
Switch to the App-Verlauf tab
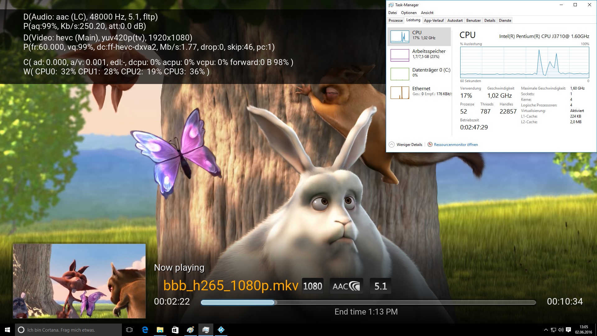(x=434, y=21)
